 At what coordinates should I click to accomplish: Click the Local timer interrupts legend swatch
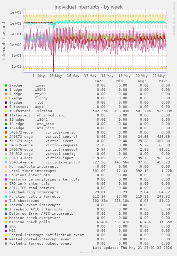pos(6,171)
